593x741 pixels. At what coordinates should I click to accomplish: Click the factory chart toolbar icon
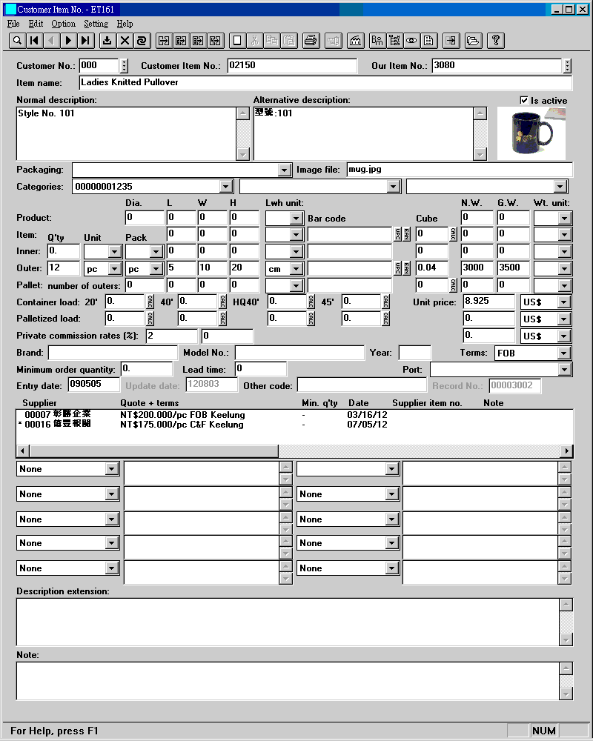pyautogui.click(x=355, y=41)
